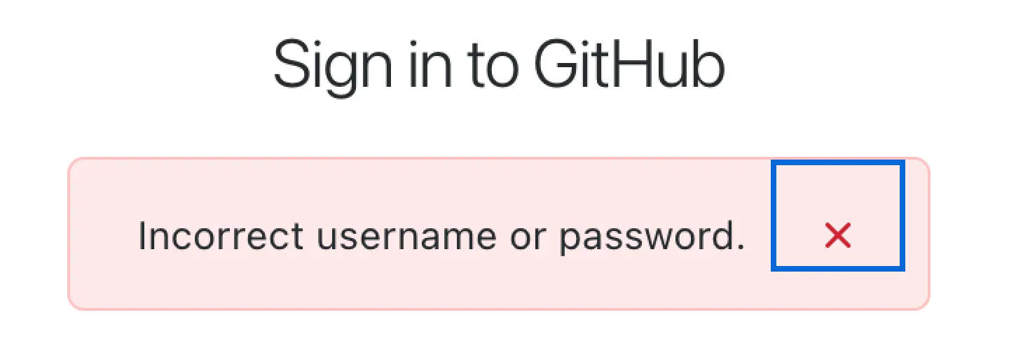
Task: Dismiss the sign-in failure message
Action: 838,216
